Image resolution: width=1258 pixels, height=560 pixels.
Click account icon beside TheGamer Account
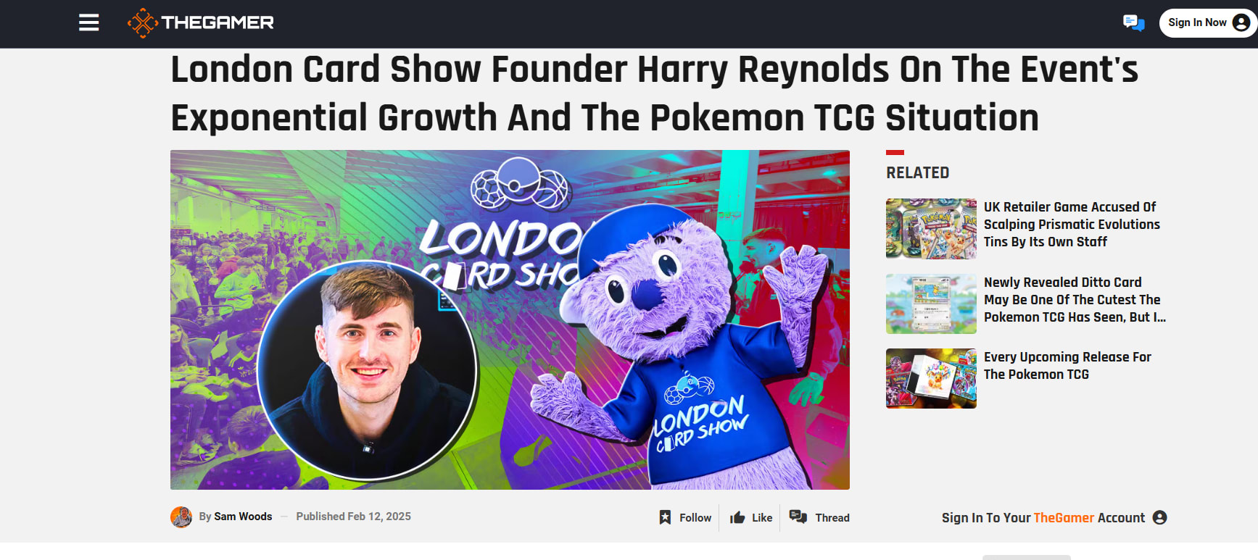1159,517
